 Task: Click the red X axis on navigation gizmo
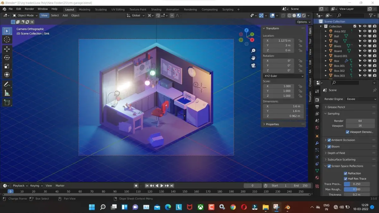(x=252, y=40)
